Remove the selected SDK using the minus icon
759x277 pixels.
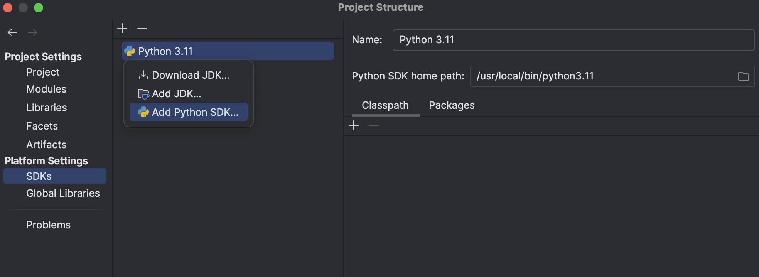(x=142, y=28)
